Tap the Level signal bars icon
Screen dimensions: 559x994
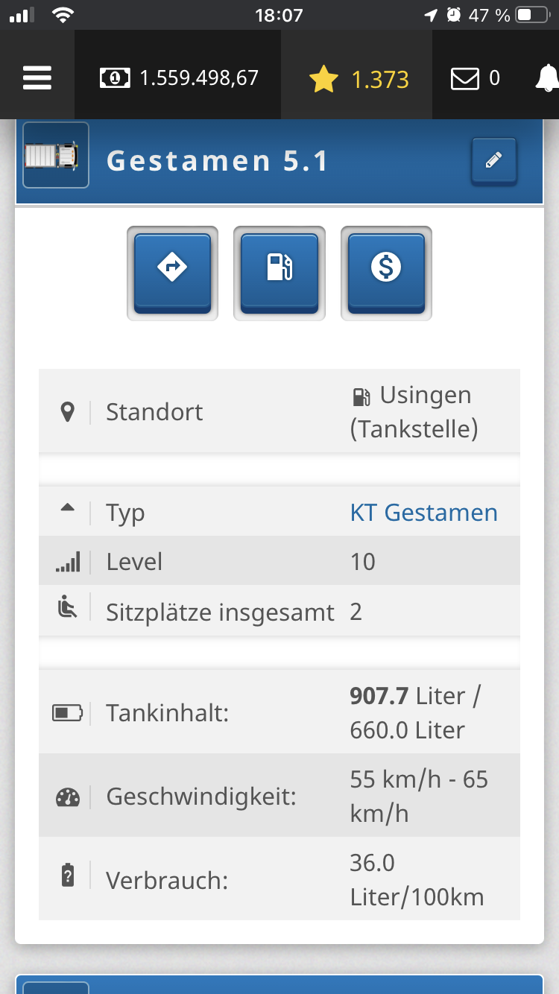pyautogui.click(x=67, y=563)
